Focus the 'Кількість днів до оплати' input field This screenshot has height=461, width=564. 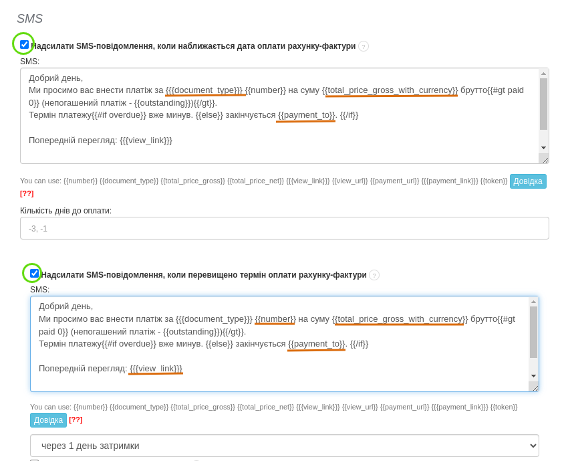click(x=284, y=228)
